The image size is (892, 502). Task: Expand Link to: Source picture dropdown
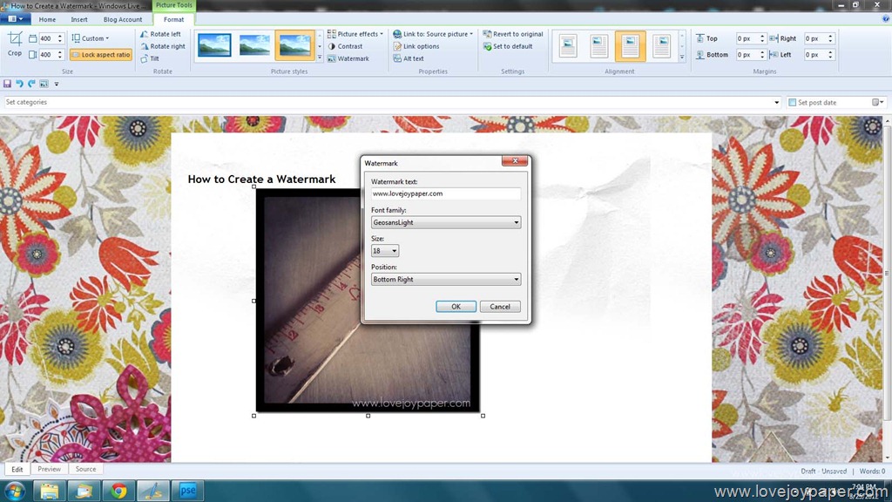[433, 34]
